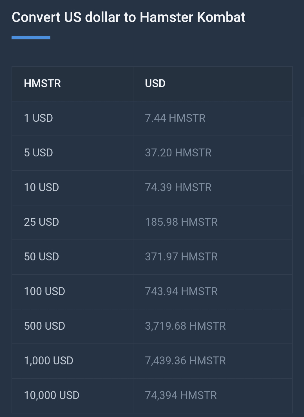Select the 74,394 HMSTR amount
Viewport: 304px width, 417px height.
coord(181,395)
